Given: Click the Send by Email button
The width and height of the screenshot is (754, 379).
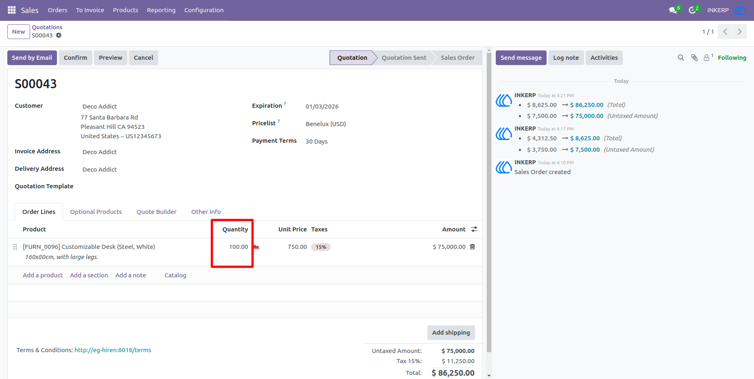Looking at the screenshot, I should click(x=32, y=58).
